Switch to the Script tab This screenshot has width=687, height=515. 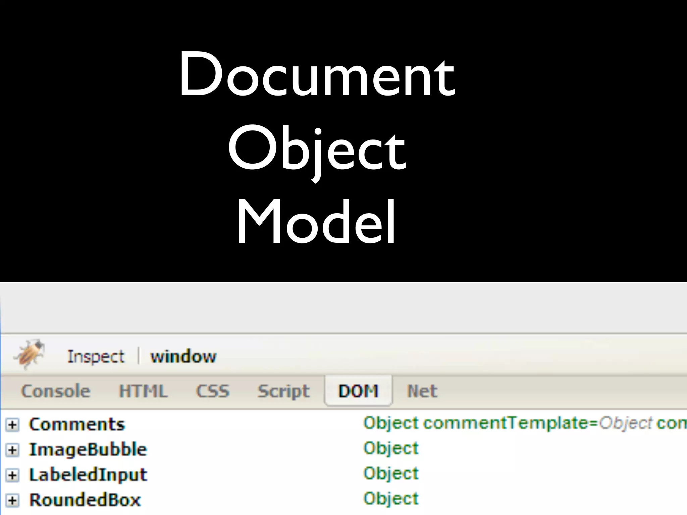(x=283, y=392)
